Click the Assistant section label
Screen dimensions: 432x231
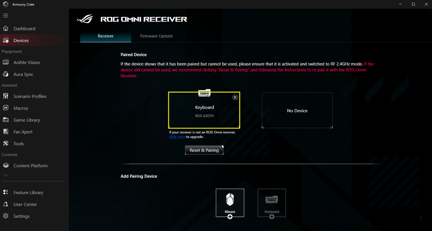[10, 85]
